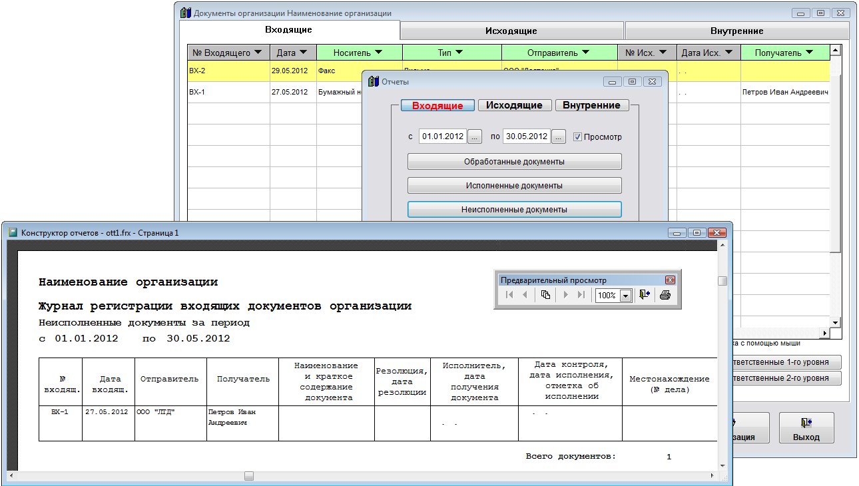
Task: Click the printer icon in preview toolbar
Action: (x=665, y=295)
